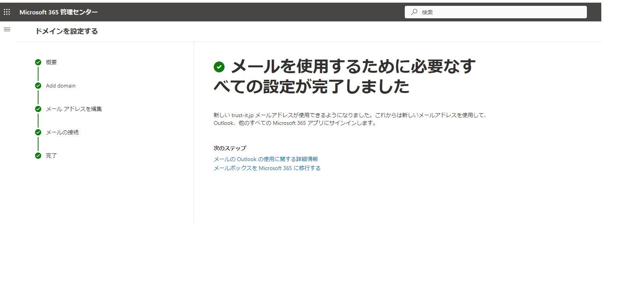Click the green check beside 概要
This screenshot has width=641, height=286.
(38, 62)
